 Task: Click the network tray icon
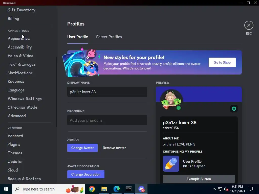coord(220,189)
